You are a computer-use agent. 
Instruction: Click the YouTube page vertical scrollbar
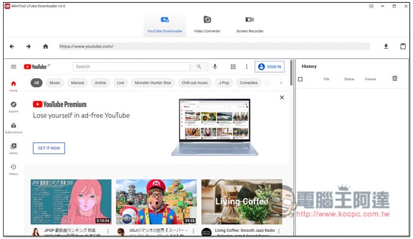point(291,73)
